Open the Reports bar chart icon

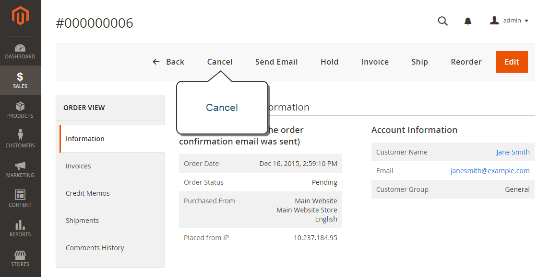click(x=20, y=225)
